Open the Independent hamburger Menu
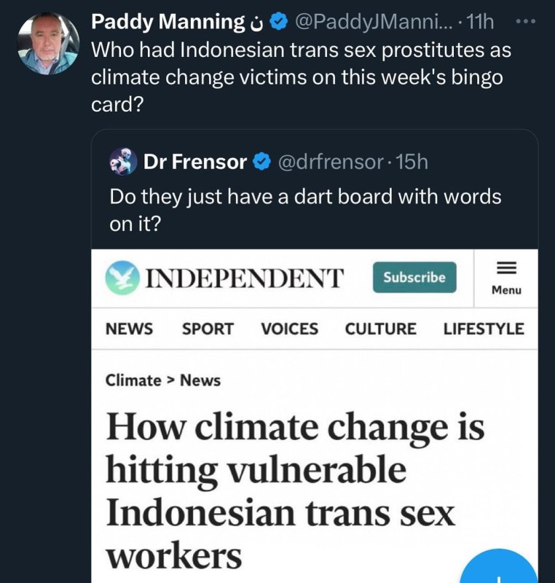Screen dimensions: 555x583 [x=506, y=277]
